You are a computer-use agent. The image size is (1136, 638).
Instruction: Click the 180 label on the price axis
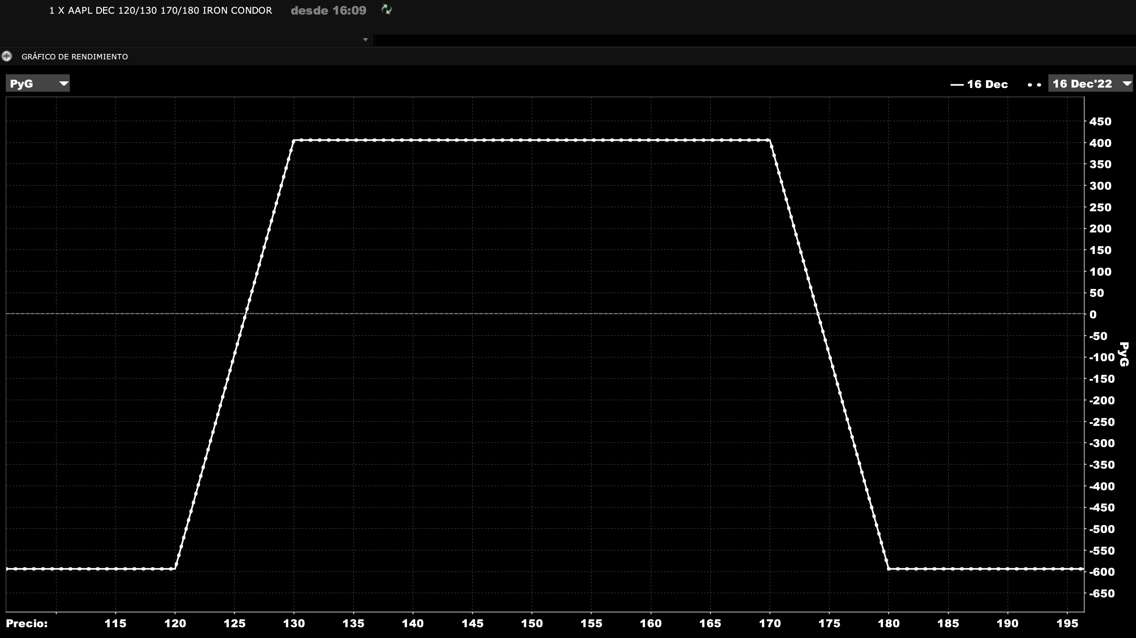888,623
